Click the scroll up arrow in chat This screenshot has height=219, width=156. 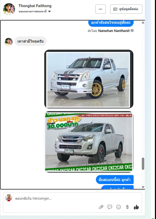(x=143, y=23)
